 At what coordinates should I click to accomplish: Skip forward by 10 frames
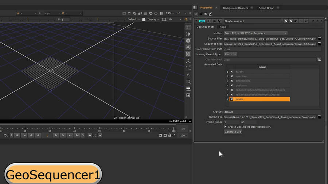(100, 135)
